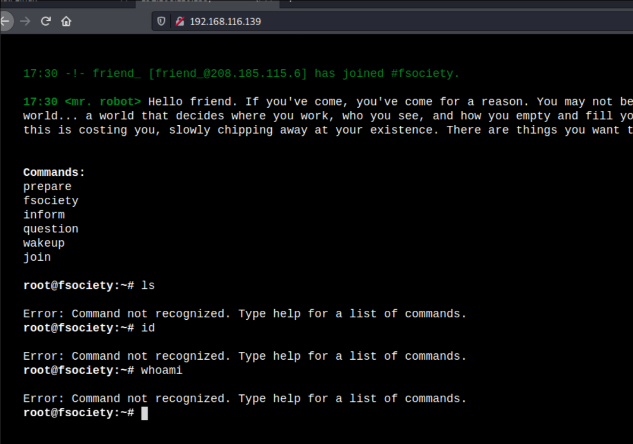
Task: Click the 'Hello friend.' message text
Action: (x=193, y=102)
